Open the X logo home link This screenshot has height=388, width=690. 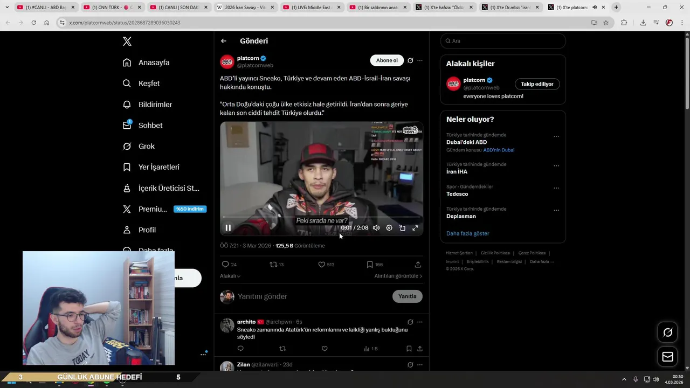pos(127,41)
